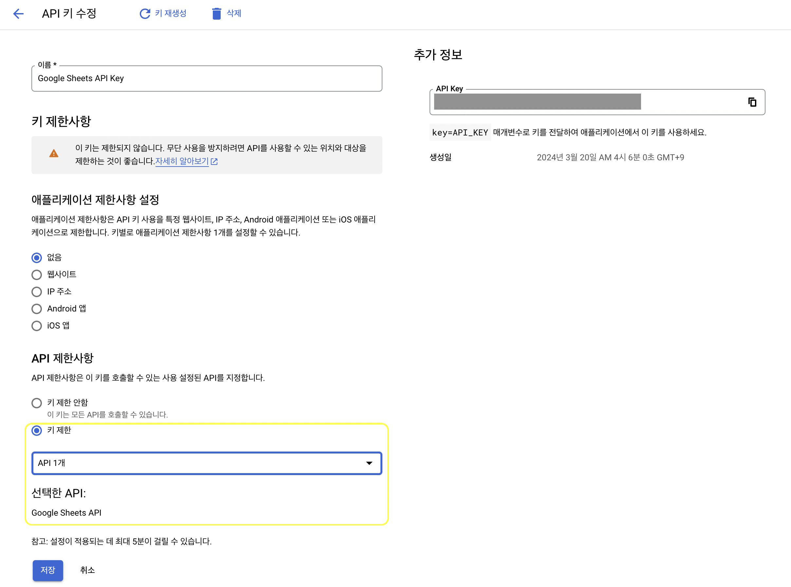The image size is (791, 587).
Task: Copy the API key with copy icon
Action: point(752,102)
